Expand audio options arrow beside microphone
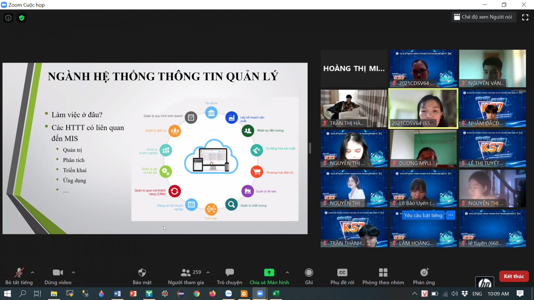 pos(32,273)
